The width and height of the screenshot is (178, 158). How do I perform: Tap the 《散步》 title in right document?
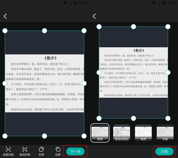pyautogui.click(x=139, y=51)
